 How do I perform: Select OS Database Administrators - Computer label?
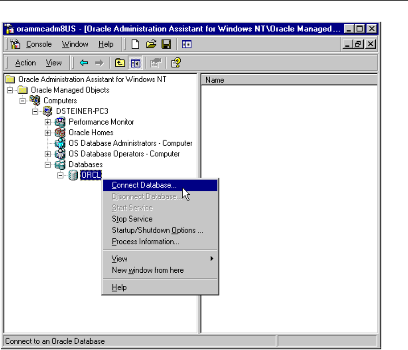click(130, 143)
